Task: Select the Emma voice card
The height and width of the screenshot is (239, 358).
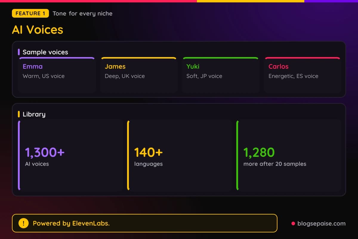Action: [57, 75]
